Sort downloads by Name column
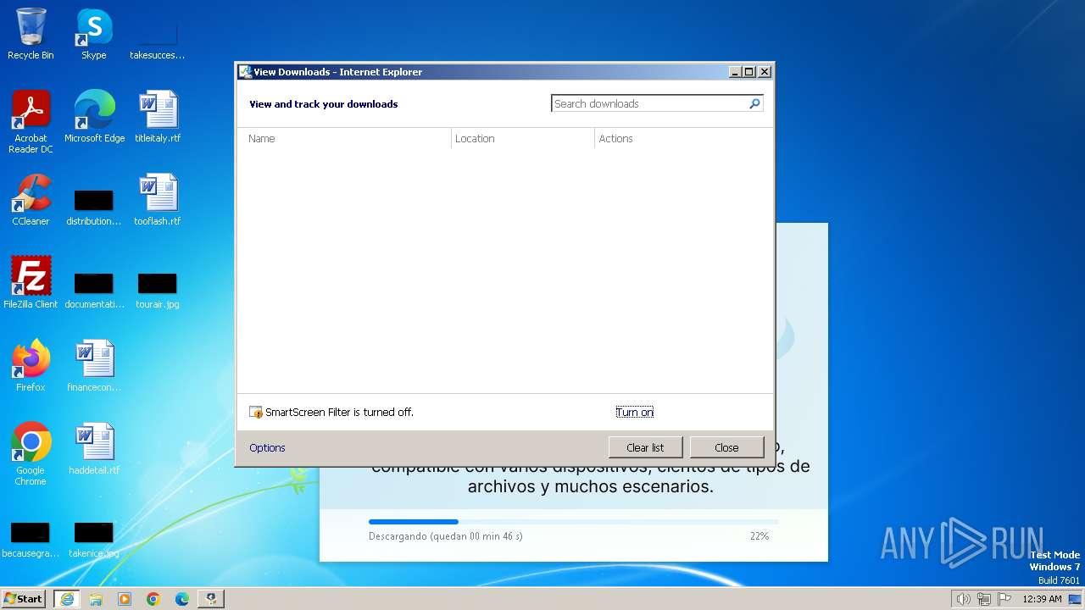Image resolution: width=1085 pixels, height=610 pixels. click(344, 138)
